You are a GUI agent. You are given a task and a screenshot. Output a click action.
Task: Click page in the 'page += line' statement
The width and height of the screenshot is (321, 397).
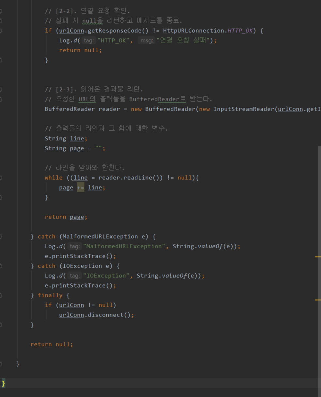coord(66,188)
